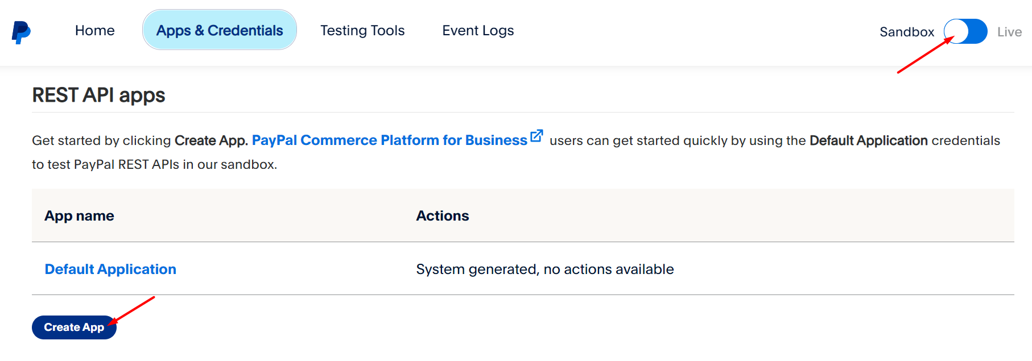
Task: Click the PayPal logo icon
Action: tap(21, 32)
